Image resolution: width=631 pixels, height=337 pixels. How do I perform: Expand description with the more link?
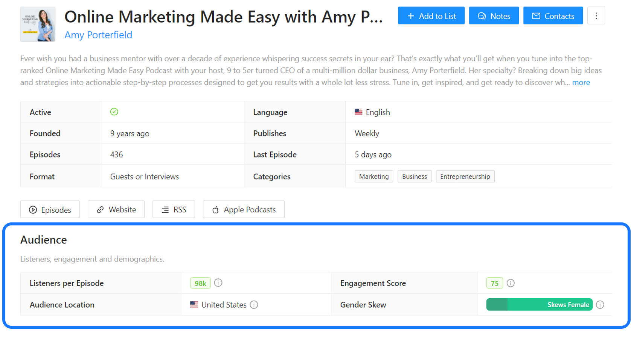point(581,82)
